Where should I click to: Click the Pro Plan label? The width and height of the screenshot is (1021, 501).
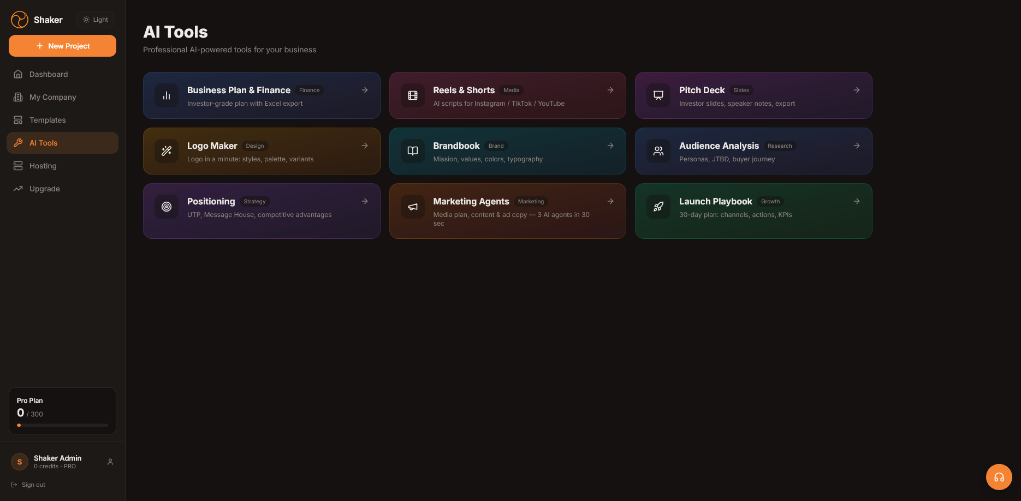click(x=29, y=400)
